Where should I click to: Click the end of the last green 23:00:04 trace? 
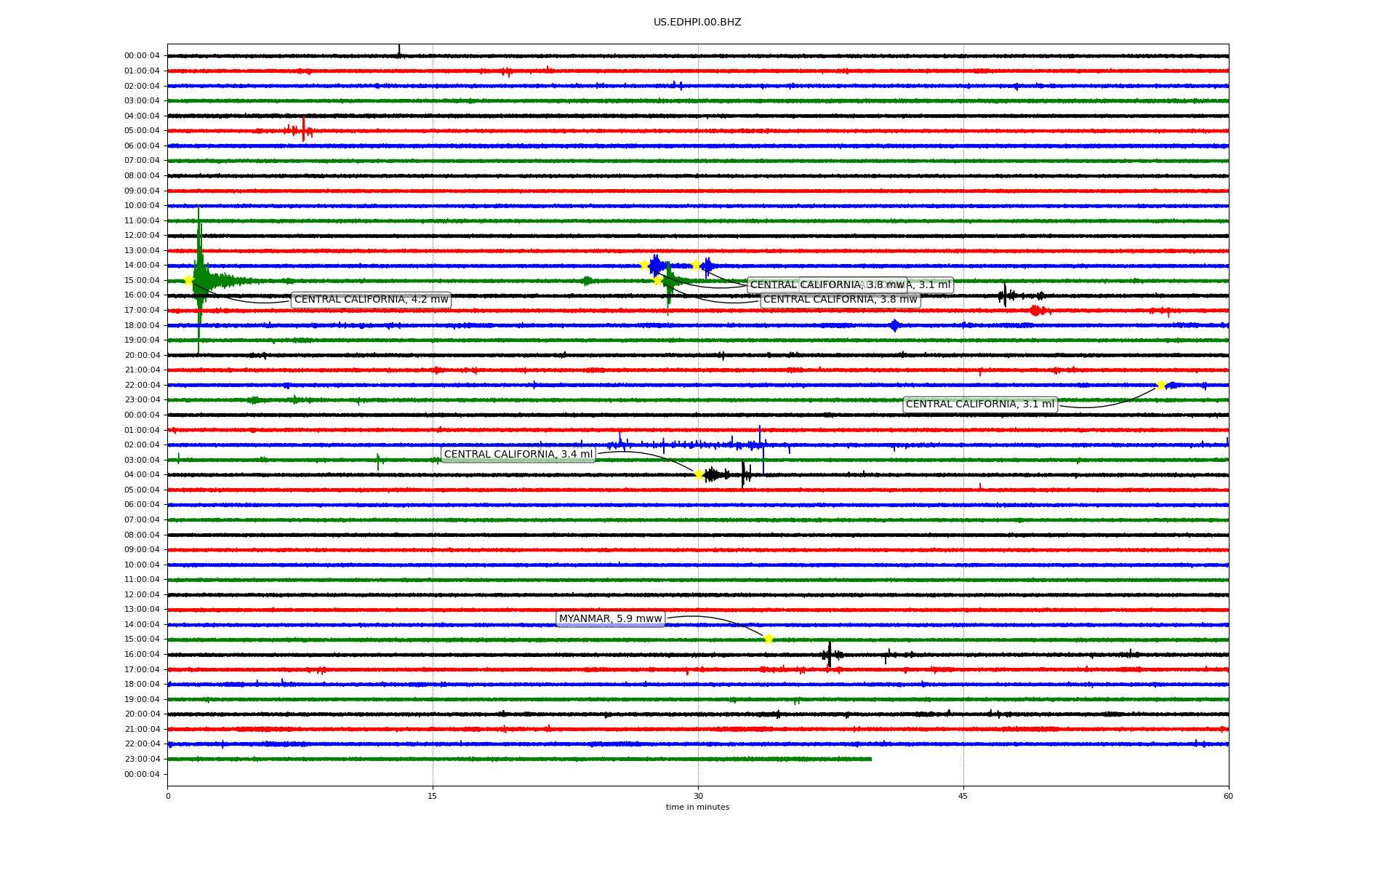[870, 759]
